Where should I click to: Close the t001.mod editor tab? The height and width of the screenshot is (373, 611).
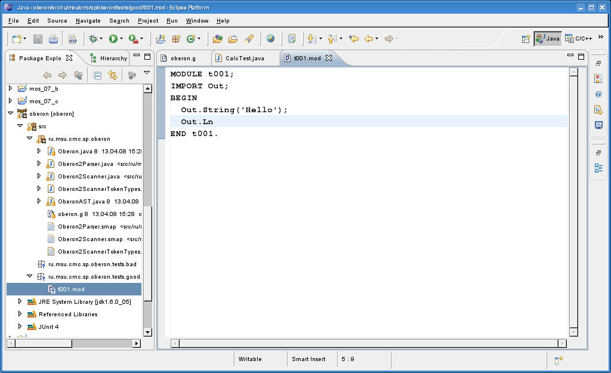tap(328, 58)
